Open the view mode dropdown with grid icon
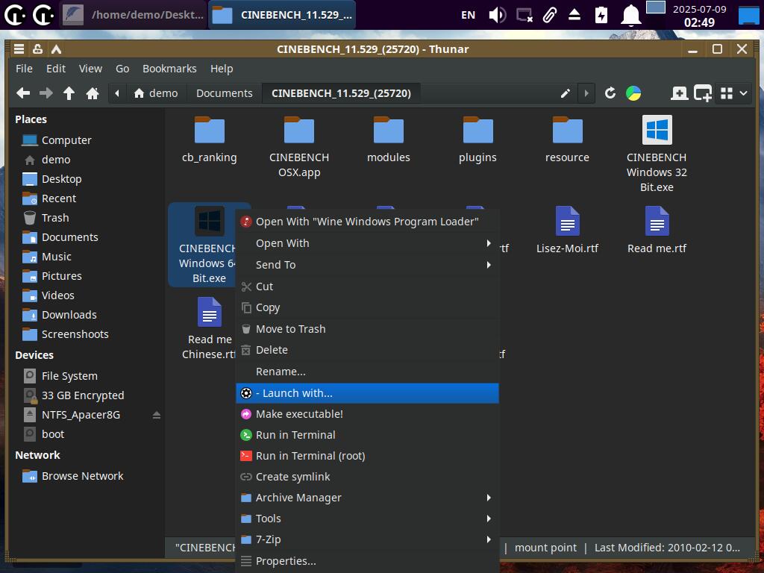764x573 pixels. point(733,93)
